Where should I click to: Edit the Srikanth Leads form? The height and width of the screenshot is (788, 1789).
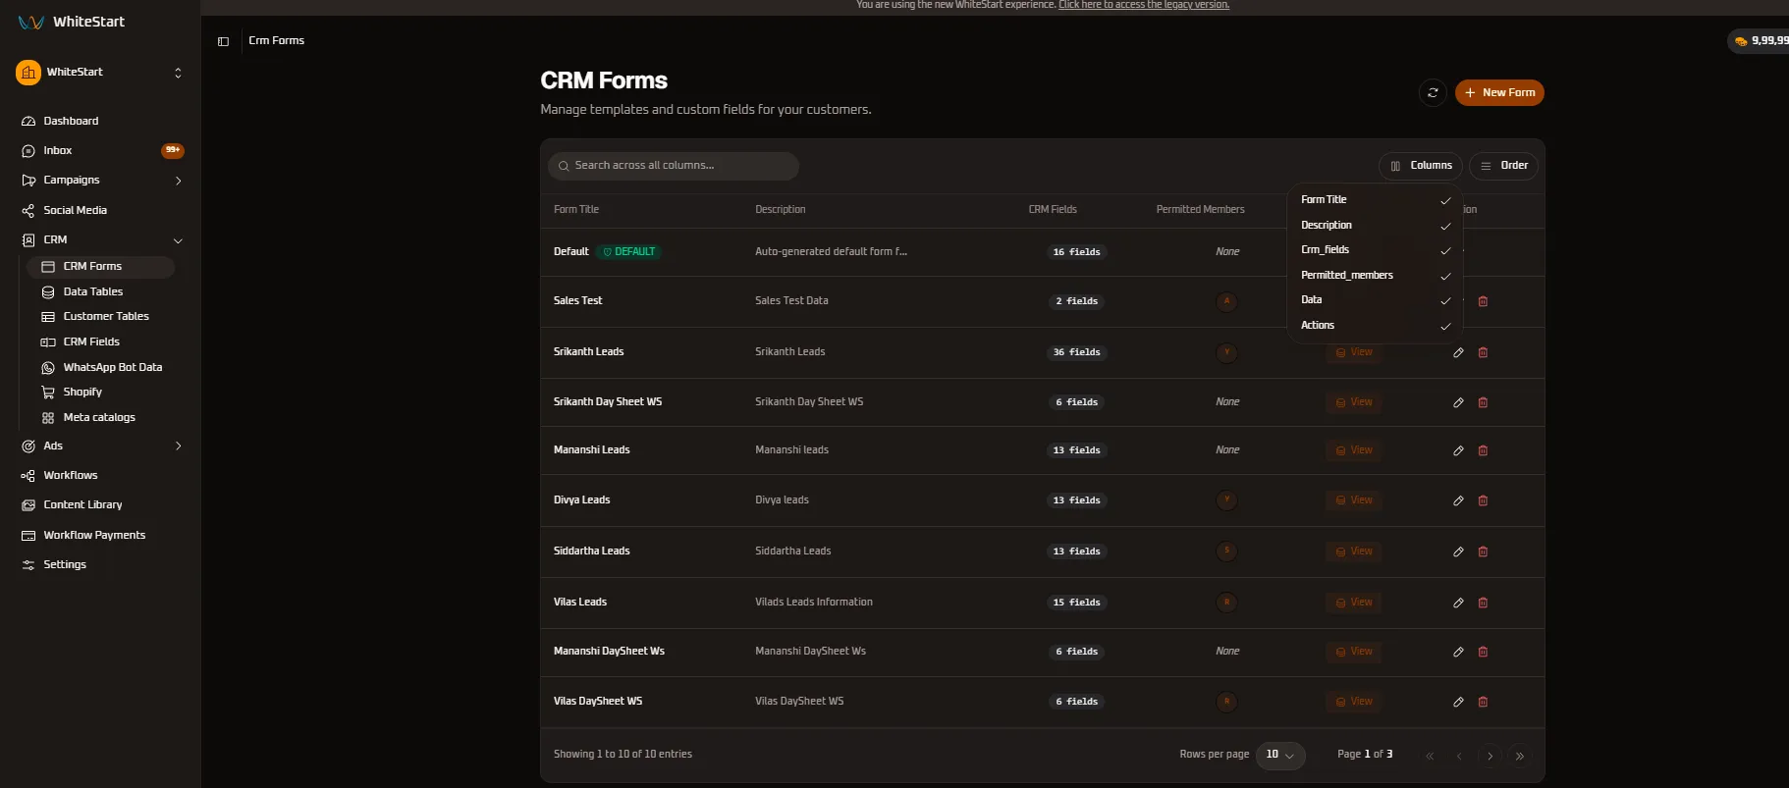click(1458, 352)
